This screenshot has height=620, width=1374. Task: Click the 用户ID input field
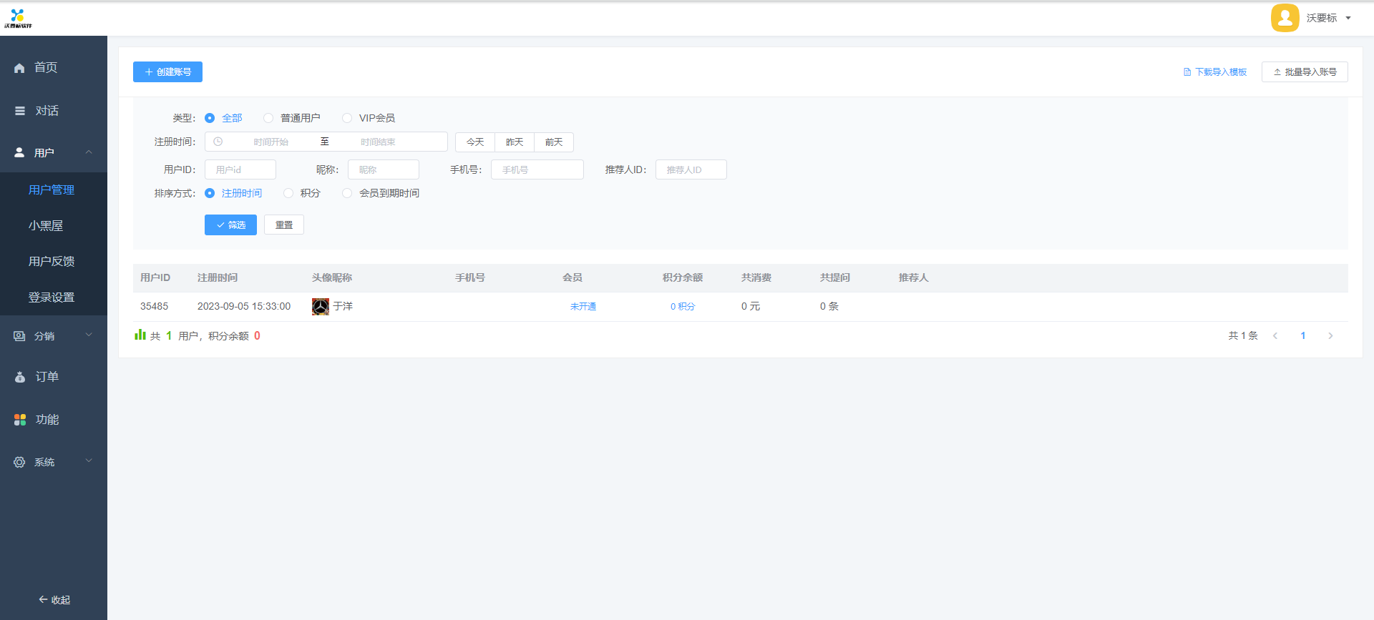pyautogui.click(x=240, y=169)
